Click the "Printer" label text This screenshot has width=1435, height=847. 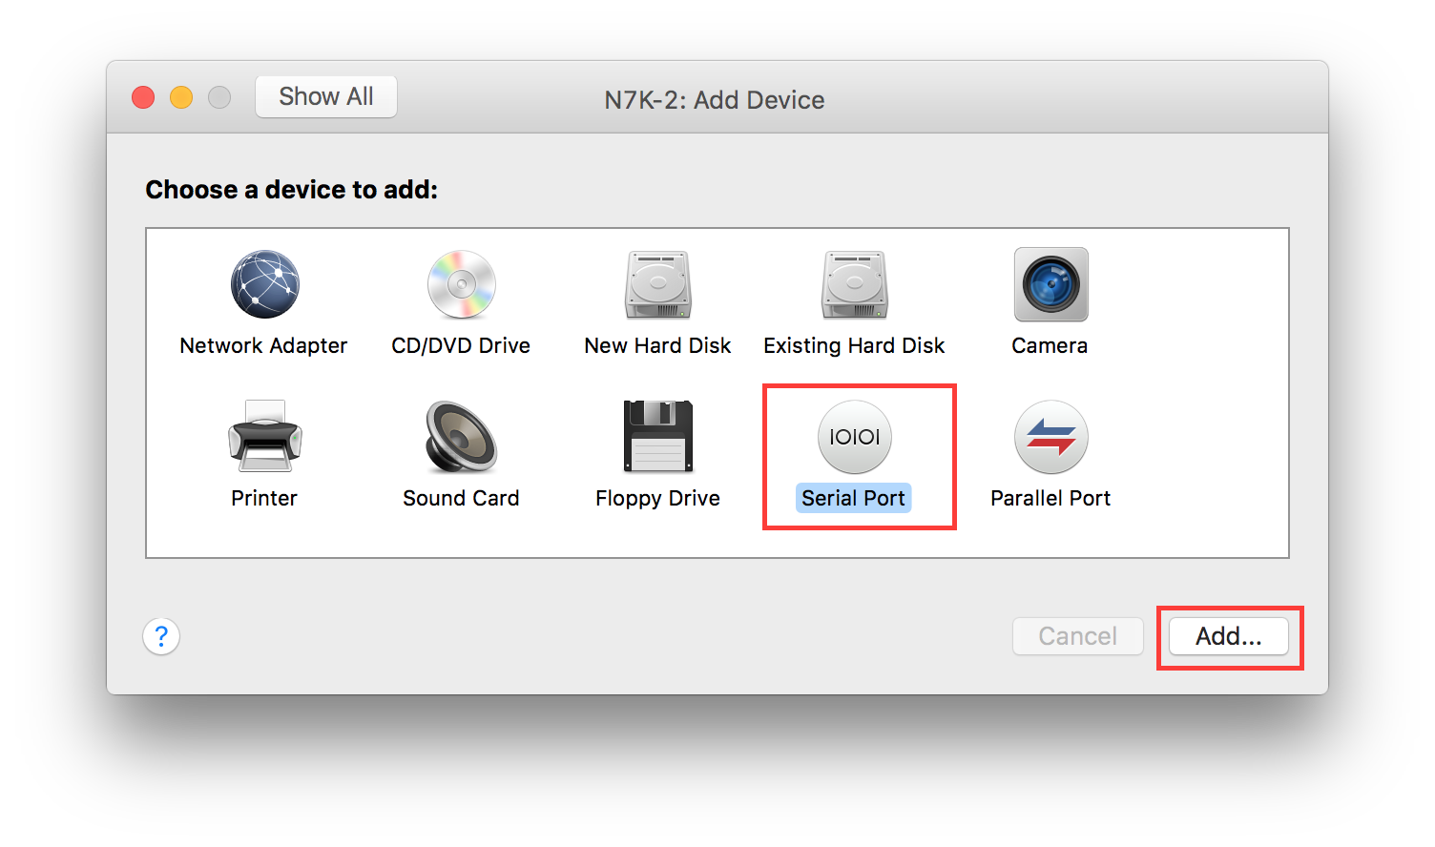coord(264,498)
